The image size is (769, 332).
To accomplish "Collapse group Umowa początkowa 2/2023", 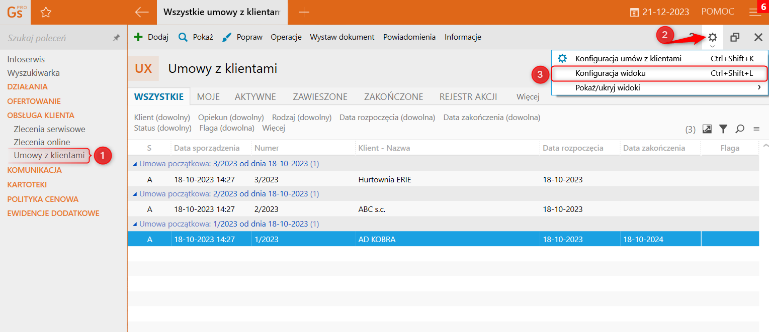I will [x=135, y=194].
